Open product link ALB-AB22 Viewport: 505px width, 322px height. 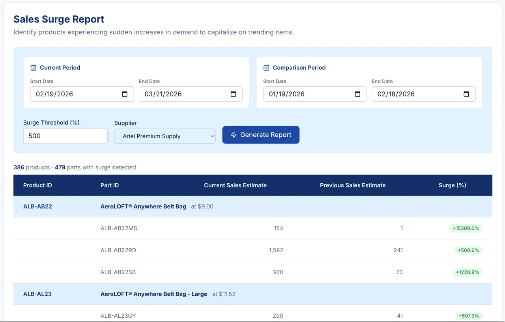tap(37, 207)
